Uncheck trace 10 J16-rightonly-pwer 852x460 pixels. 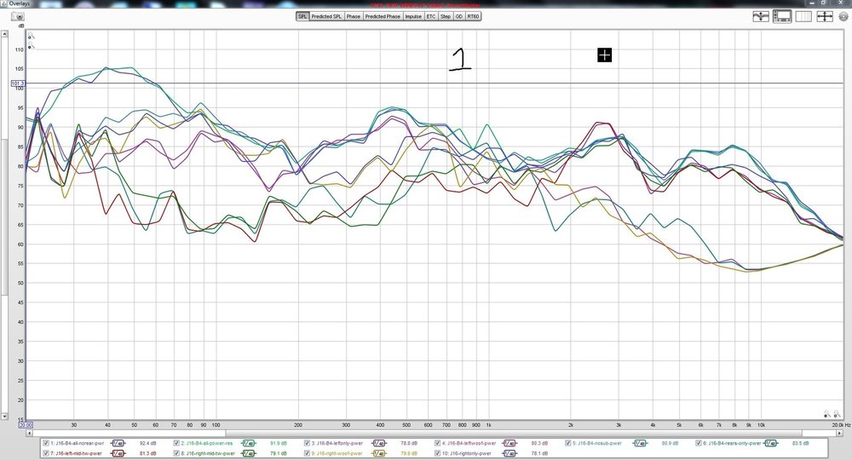(x=437, y=453)
